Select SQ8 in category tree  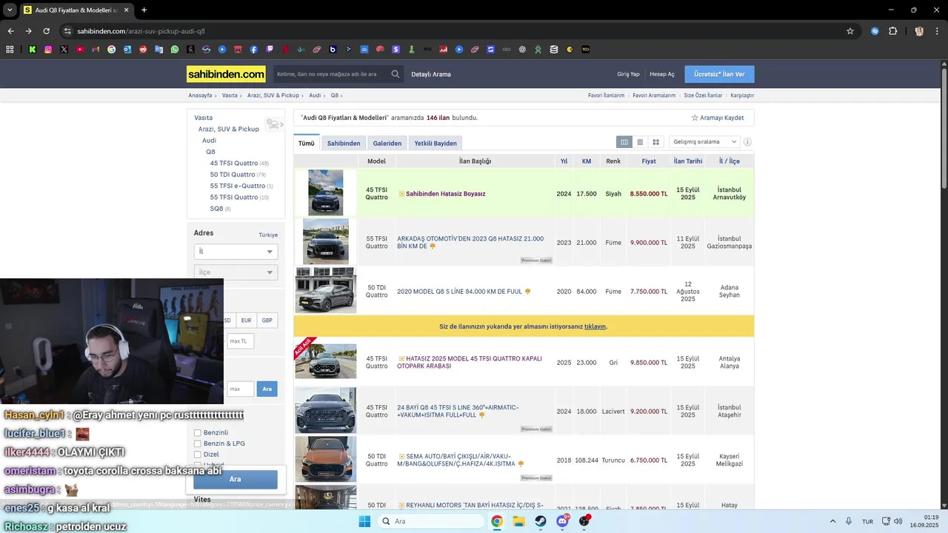[x=216, y=209]
